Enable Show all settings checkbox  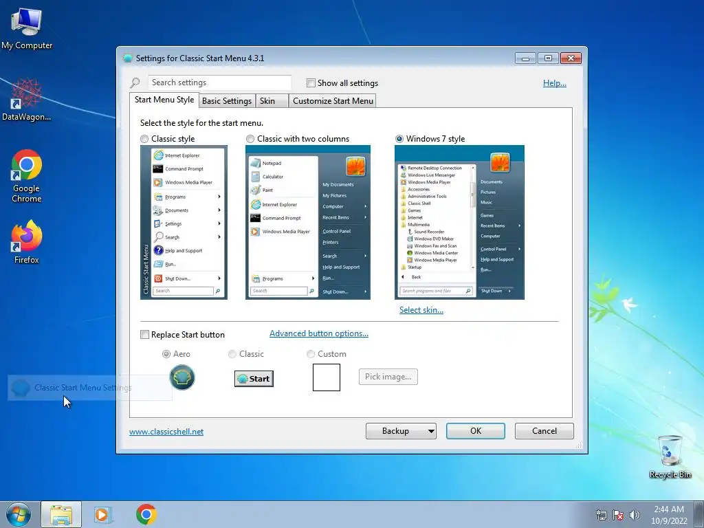(311, 83)
